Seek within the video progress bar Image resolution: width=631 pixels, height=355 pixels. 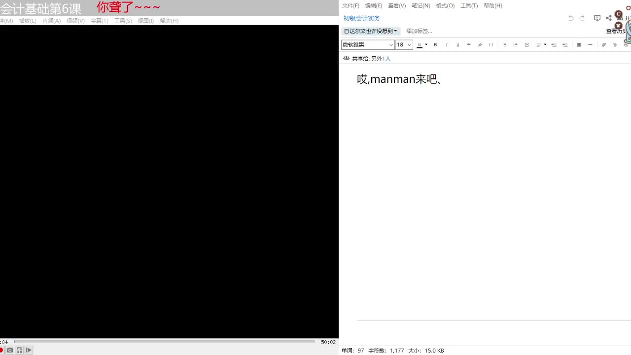click(x=164, y=341)
